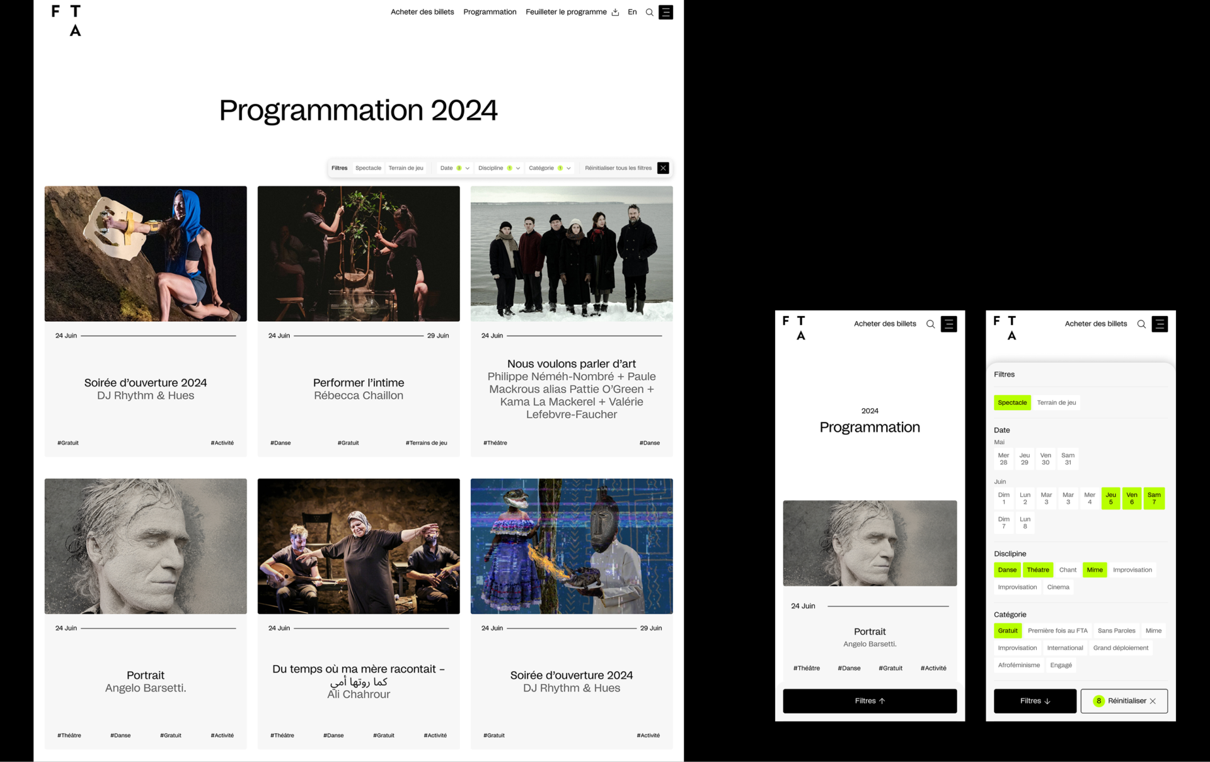Toggle the Spectacle filter chip in mobile panel
This screenshot has width=1210, height=762.
point(1012,402)
